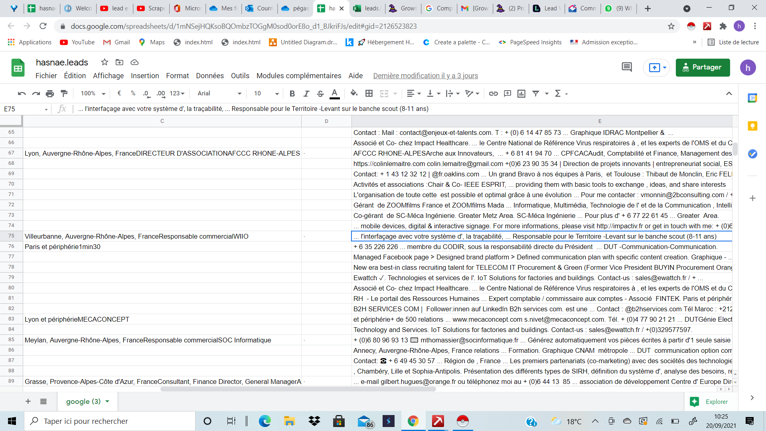Open the borders tool
766x431 pixels.
coord(369,93)
